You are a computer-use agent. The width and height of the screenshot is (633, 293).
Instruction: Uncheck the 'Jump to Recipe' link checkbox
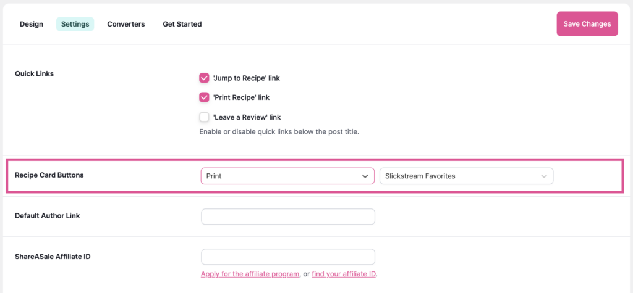(x=204, y=78)
